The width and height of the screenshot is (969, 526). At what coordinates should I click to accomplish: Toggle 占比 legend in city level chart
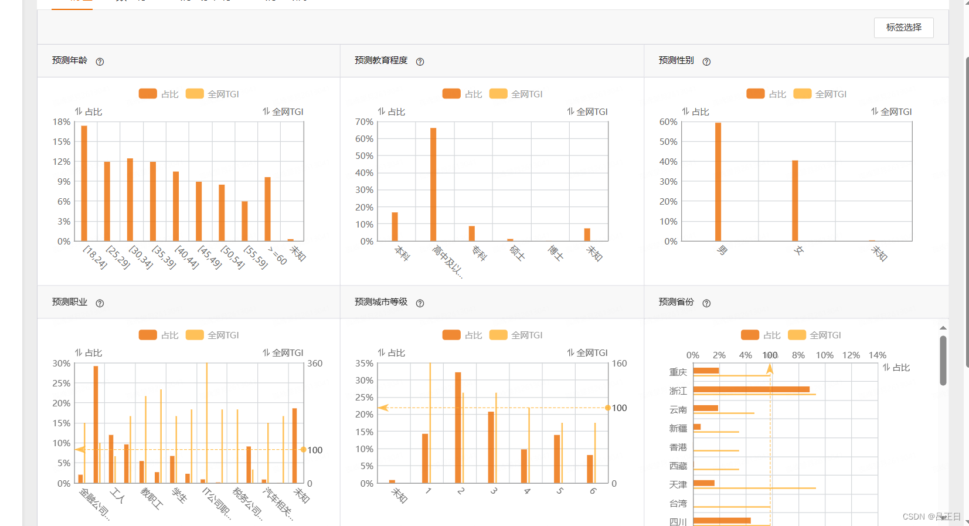(463, 335)
